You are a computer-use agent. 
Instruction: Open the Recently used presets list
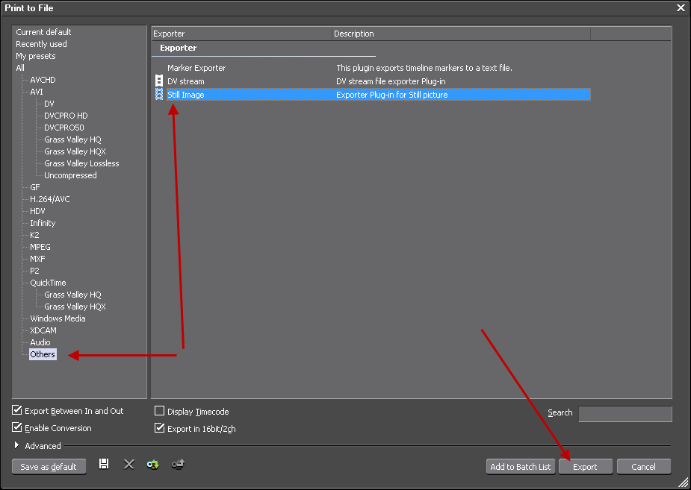[41, 44]
